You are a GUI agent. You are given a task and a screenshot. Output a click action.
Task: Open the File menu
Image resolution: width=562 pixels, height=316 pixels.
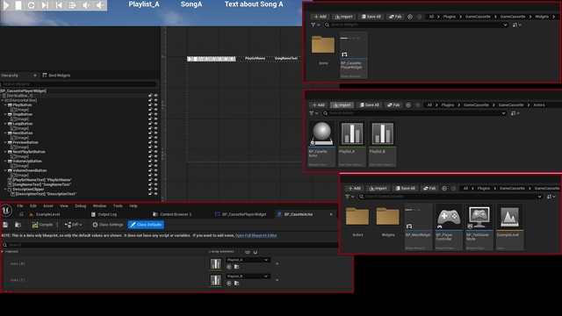pos(20,206)
